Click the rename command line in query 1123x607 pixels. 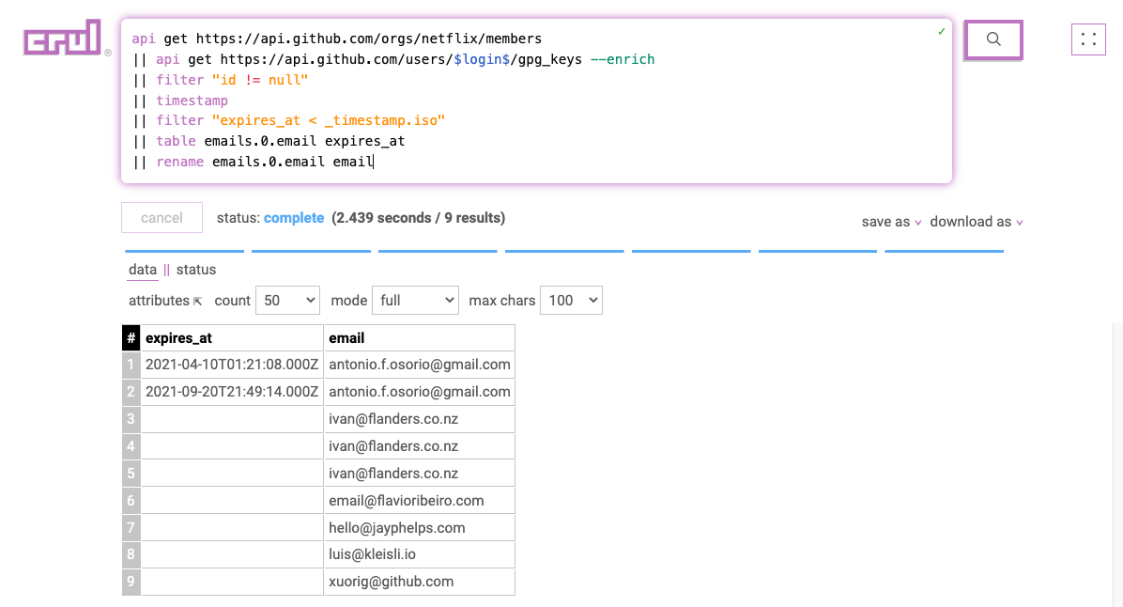coord(254,162)
